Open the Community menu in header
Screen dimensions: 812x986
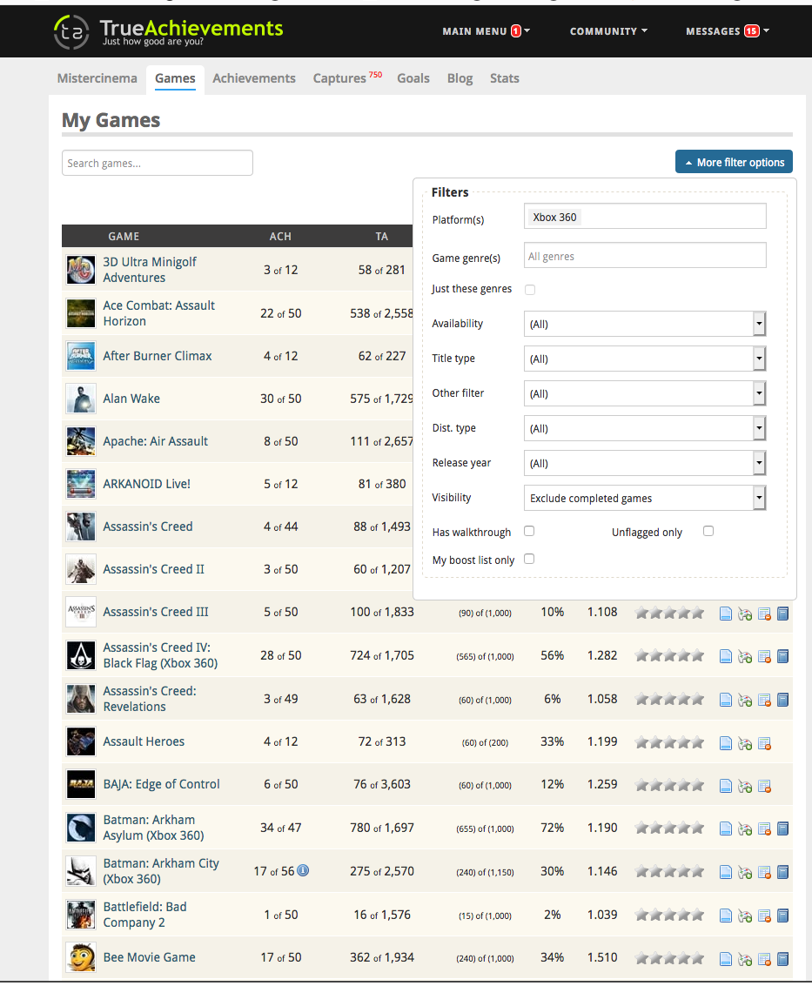[608, 31]
